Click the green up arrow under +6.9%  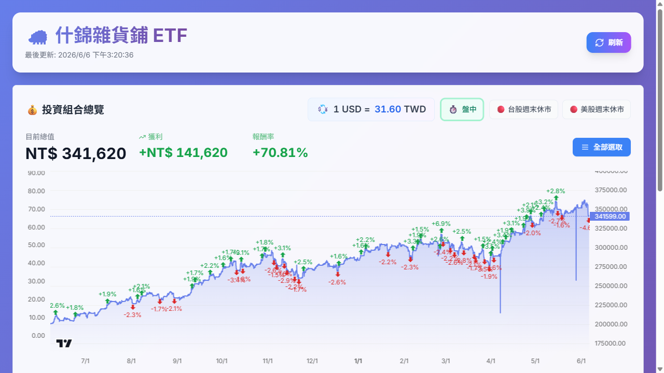tap(441, 231)
